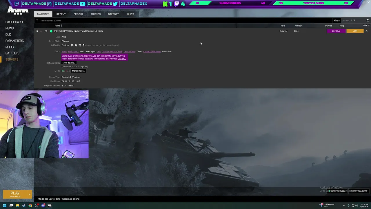Open the Cold weather taskbar widget
The image size is (371, 209).
(x=327, y=206)
